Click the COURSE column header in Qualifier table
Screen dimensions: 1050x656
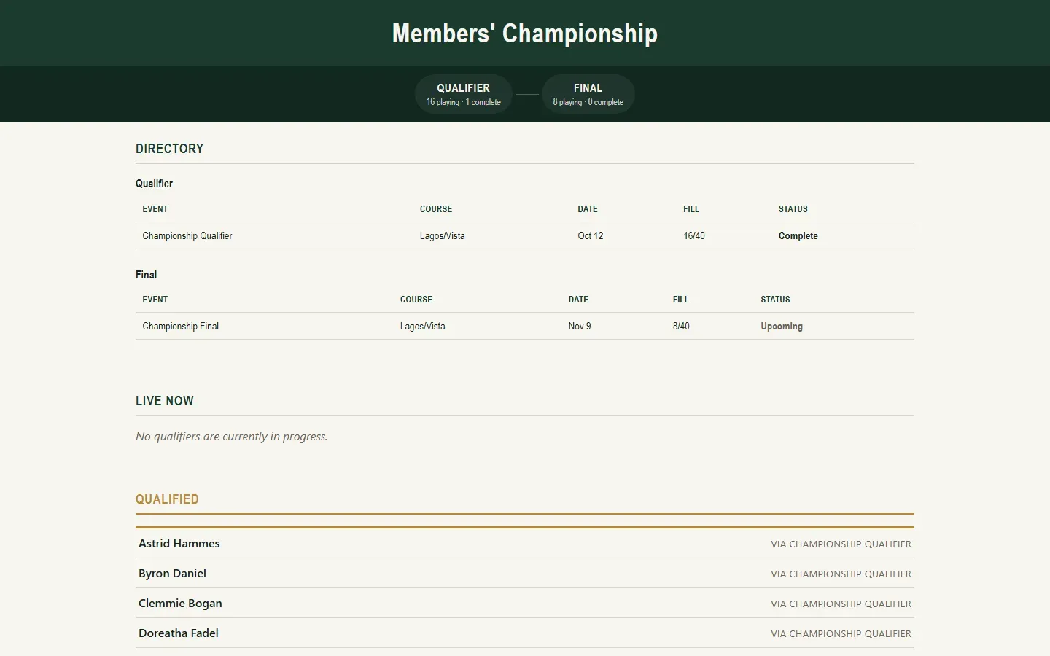click(436, 209)
